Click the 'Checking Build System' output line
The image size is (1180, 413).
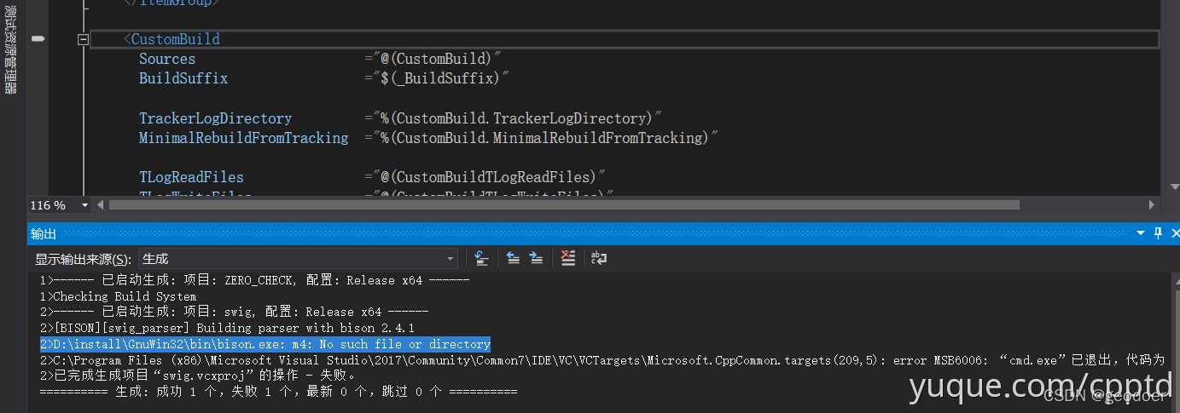coord(118,296)
